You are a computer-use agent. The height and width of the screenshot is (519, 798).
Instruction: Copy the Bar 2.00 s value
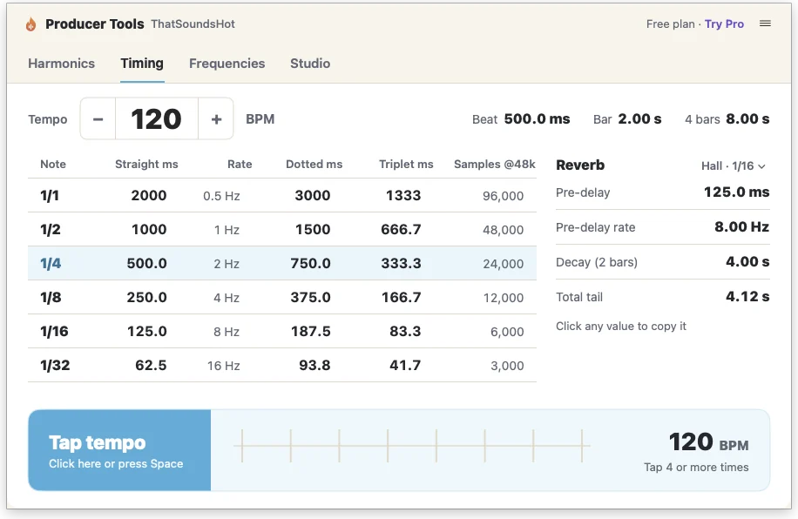(x=639, y=119)
